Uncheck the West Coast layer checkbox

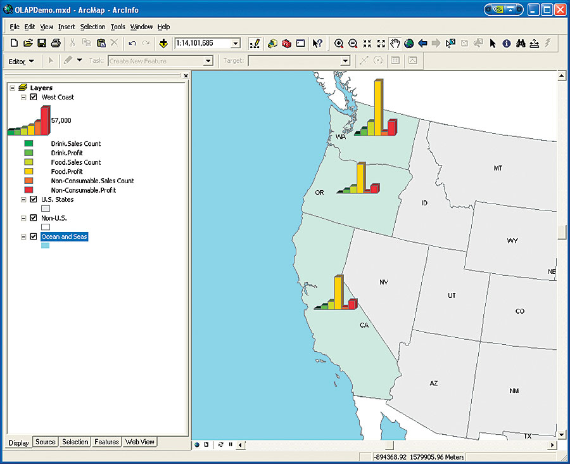(x=34, y=97)
